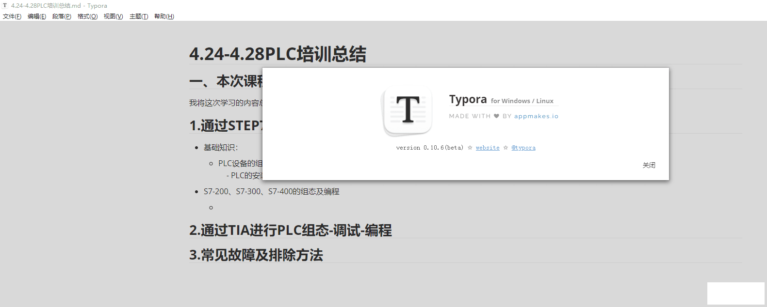Open the 主题(T) menu
The width and height of the screenshot is (767, 307).
click(139, 16)
